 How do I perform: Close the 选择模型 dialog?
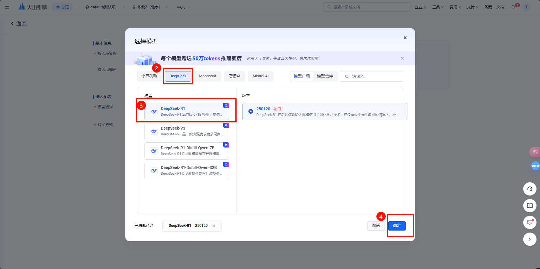click(405, 38)
